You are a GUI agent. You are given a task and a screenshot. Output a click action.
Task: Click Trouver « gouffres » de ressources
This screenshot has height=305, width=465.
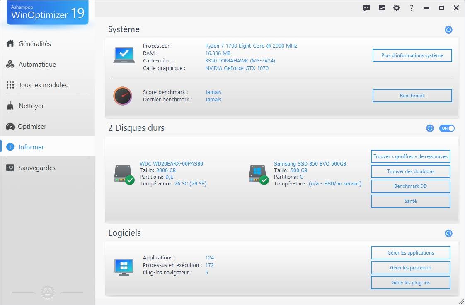[410, 156]
